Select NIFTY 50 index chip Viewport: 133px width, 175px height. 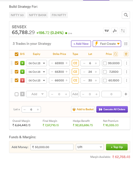17,15
